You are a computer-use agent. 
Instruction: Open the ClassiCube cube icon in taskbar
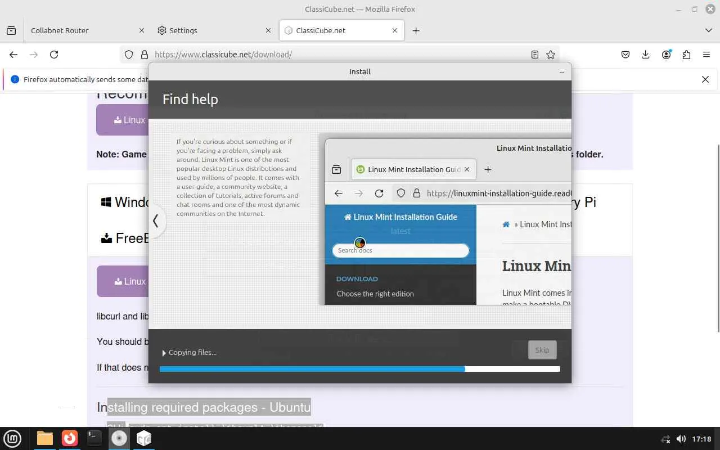coord(144,438)
